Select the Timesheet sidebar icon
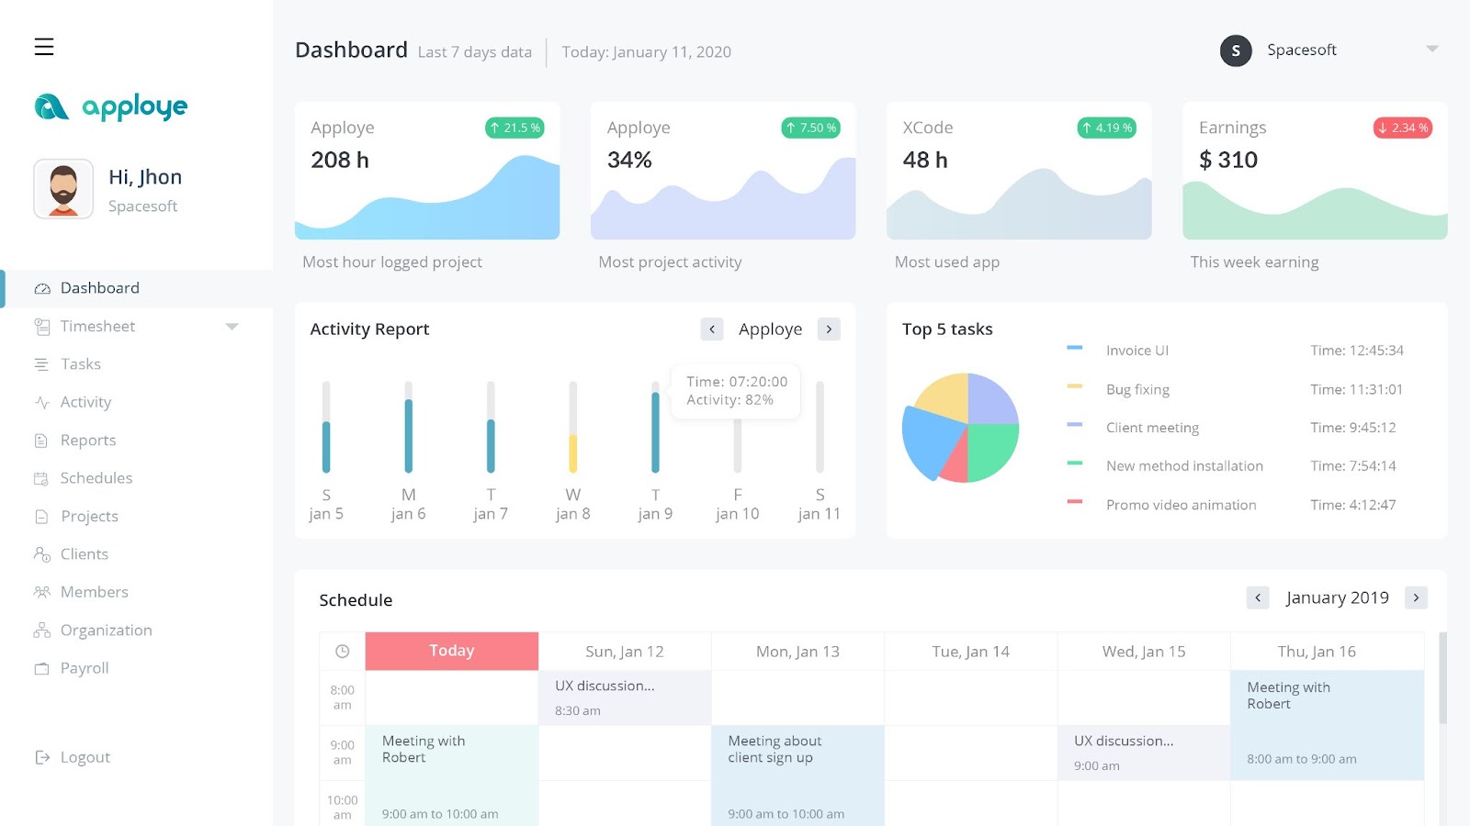 (40, 326)
